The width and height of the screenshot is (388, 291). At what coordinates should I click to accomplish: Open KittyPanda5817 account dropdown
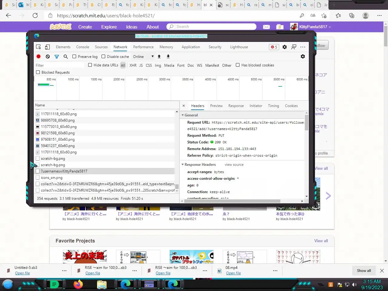(x=310, y=27)
